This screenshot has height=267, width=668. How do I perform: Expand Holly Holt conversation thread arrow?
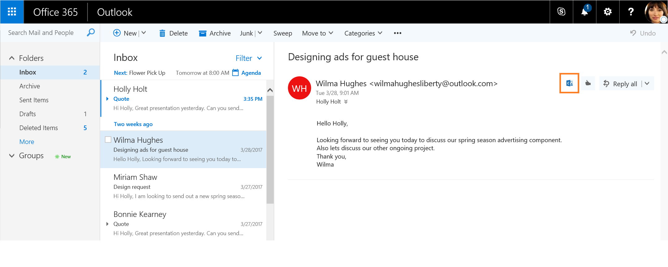pos(107,99)
